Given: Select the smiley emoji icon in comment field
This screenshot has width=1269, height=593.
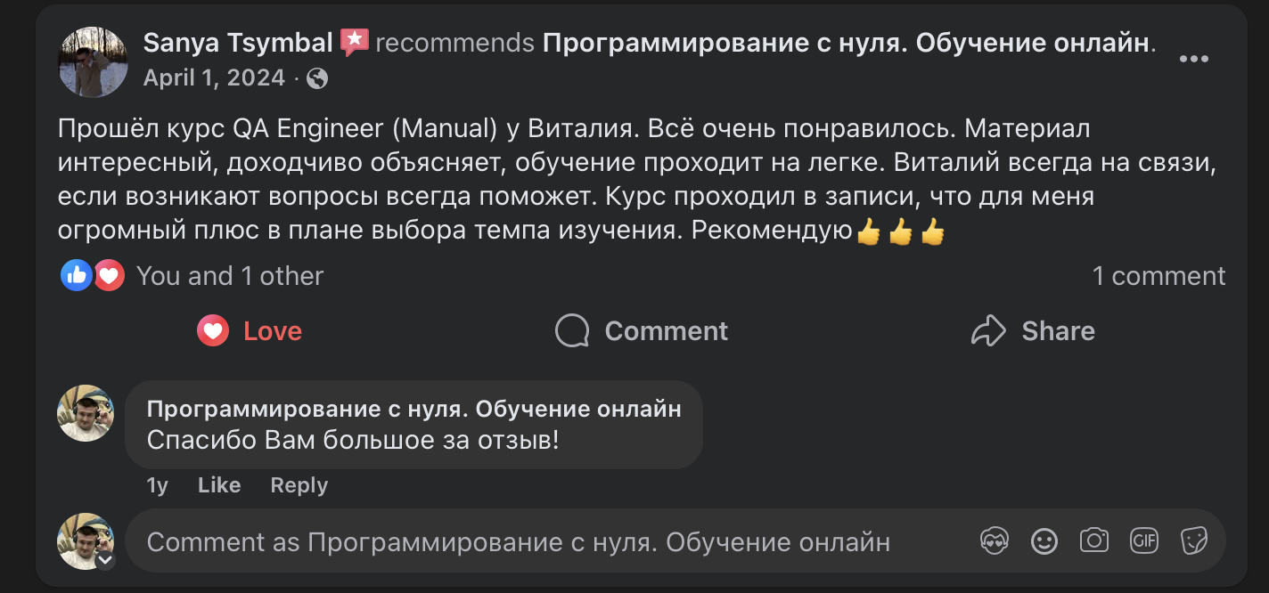Looking at the screenshot, I should point(1044,540).
